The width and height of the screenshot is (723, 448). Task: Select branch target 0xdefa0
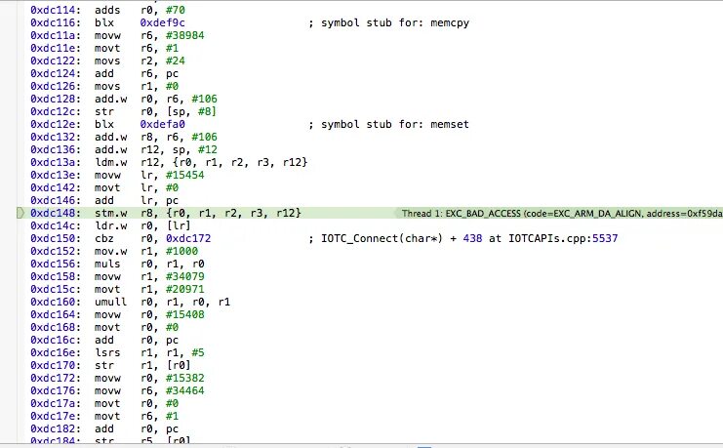click(162, 124)
